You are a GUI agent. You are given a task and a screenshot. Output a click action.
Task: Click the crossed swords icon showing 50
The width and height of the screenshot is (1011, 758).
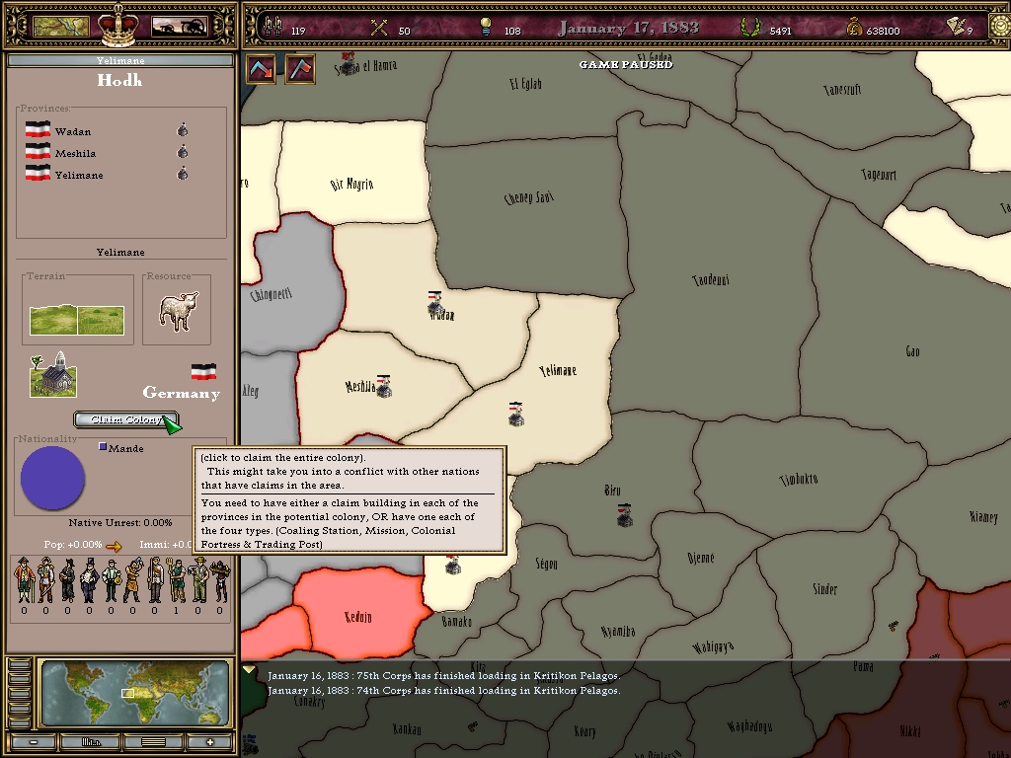pos(379,28)
